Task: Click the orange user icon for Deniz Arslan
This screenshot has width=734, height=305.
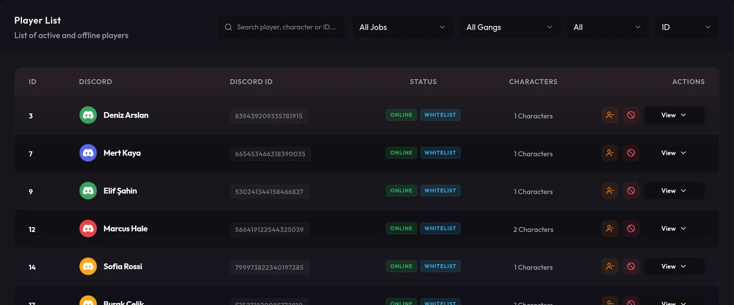Action: (610, 115)
